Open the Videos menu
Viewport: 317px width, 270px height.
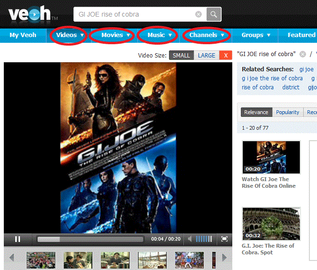point(66,35)
